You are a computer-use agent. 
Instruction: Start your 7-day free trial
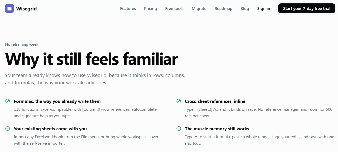pyautogui.click(x=307, y=8)
